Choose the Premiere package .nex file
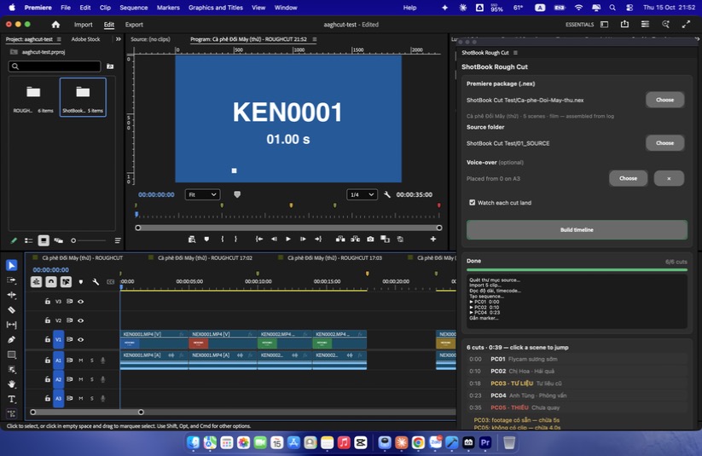The height and width of the screenshot is (456, 702). pos(664,100)
